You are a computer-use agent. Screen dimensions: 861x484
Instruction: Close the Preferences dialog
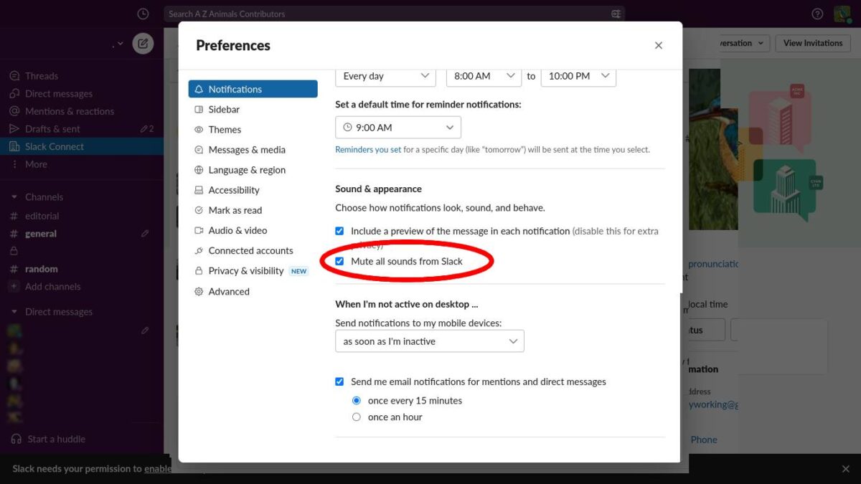point(659,45)
